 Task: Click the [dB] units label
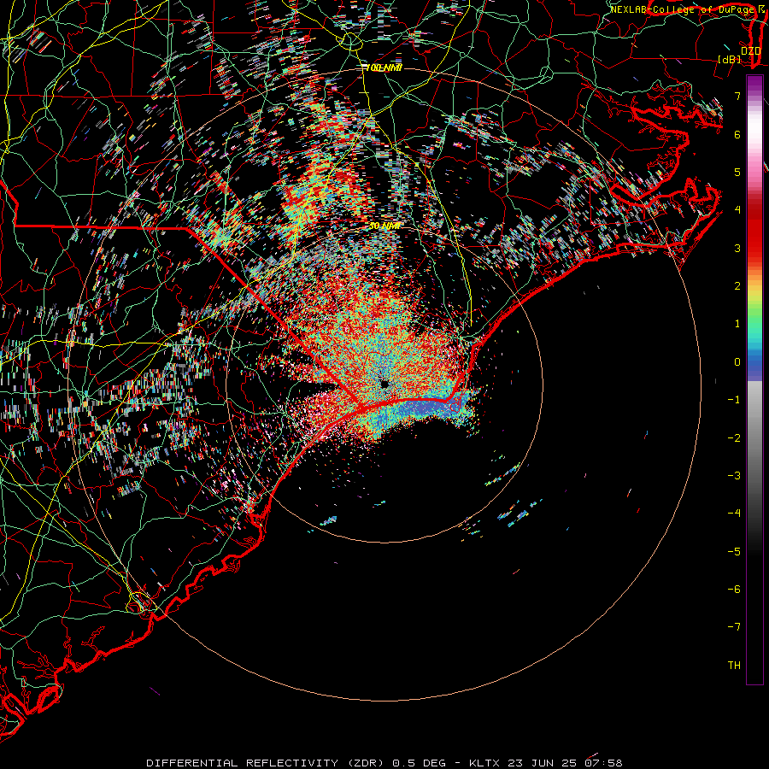tap(730, 59)
